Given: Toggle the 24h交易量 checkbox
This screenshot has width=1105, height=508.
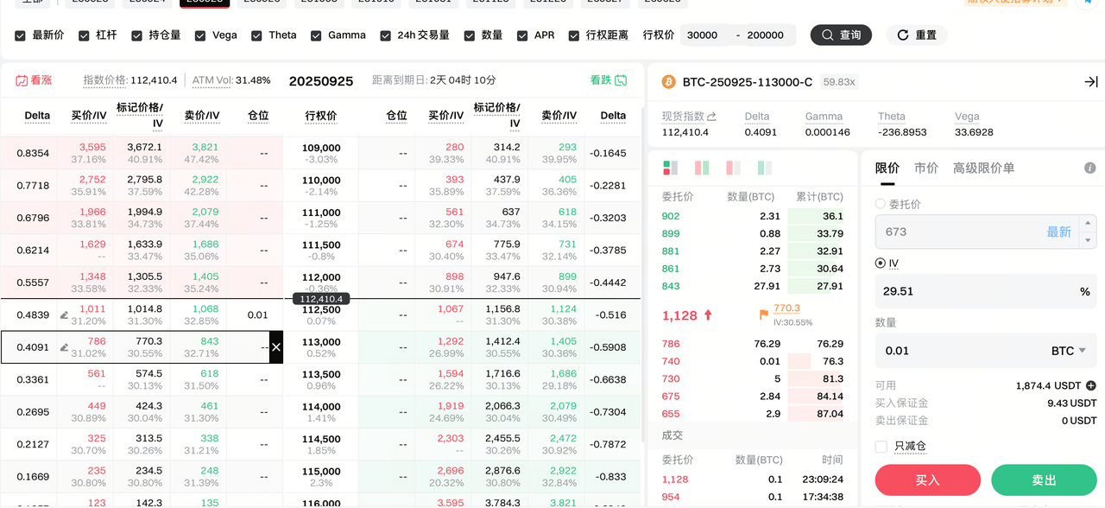Looking at the screenshot, I should pos(385,35).
